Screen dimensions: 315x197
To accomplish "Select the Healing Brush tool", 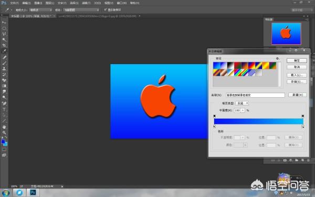I will point(4,57).
